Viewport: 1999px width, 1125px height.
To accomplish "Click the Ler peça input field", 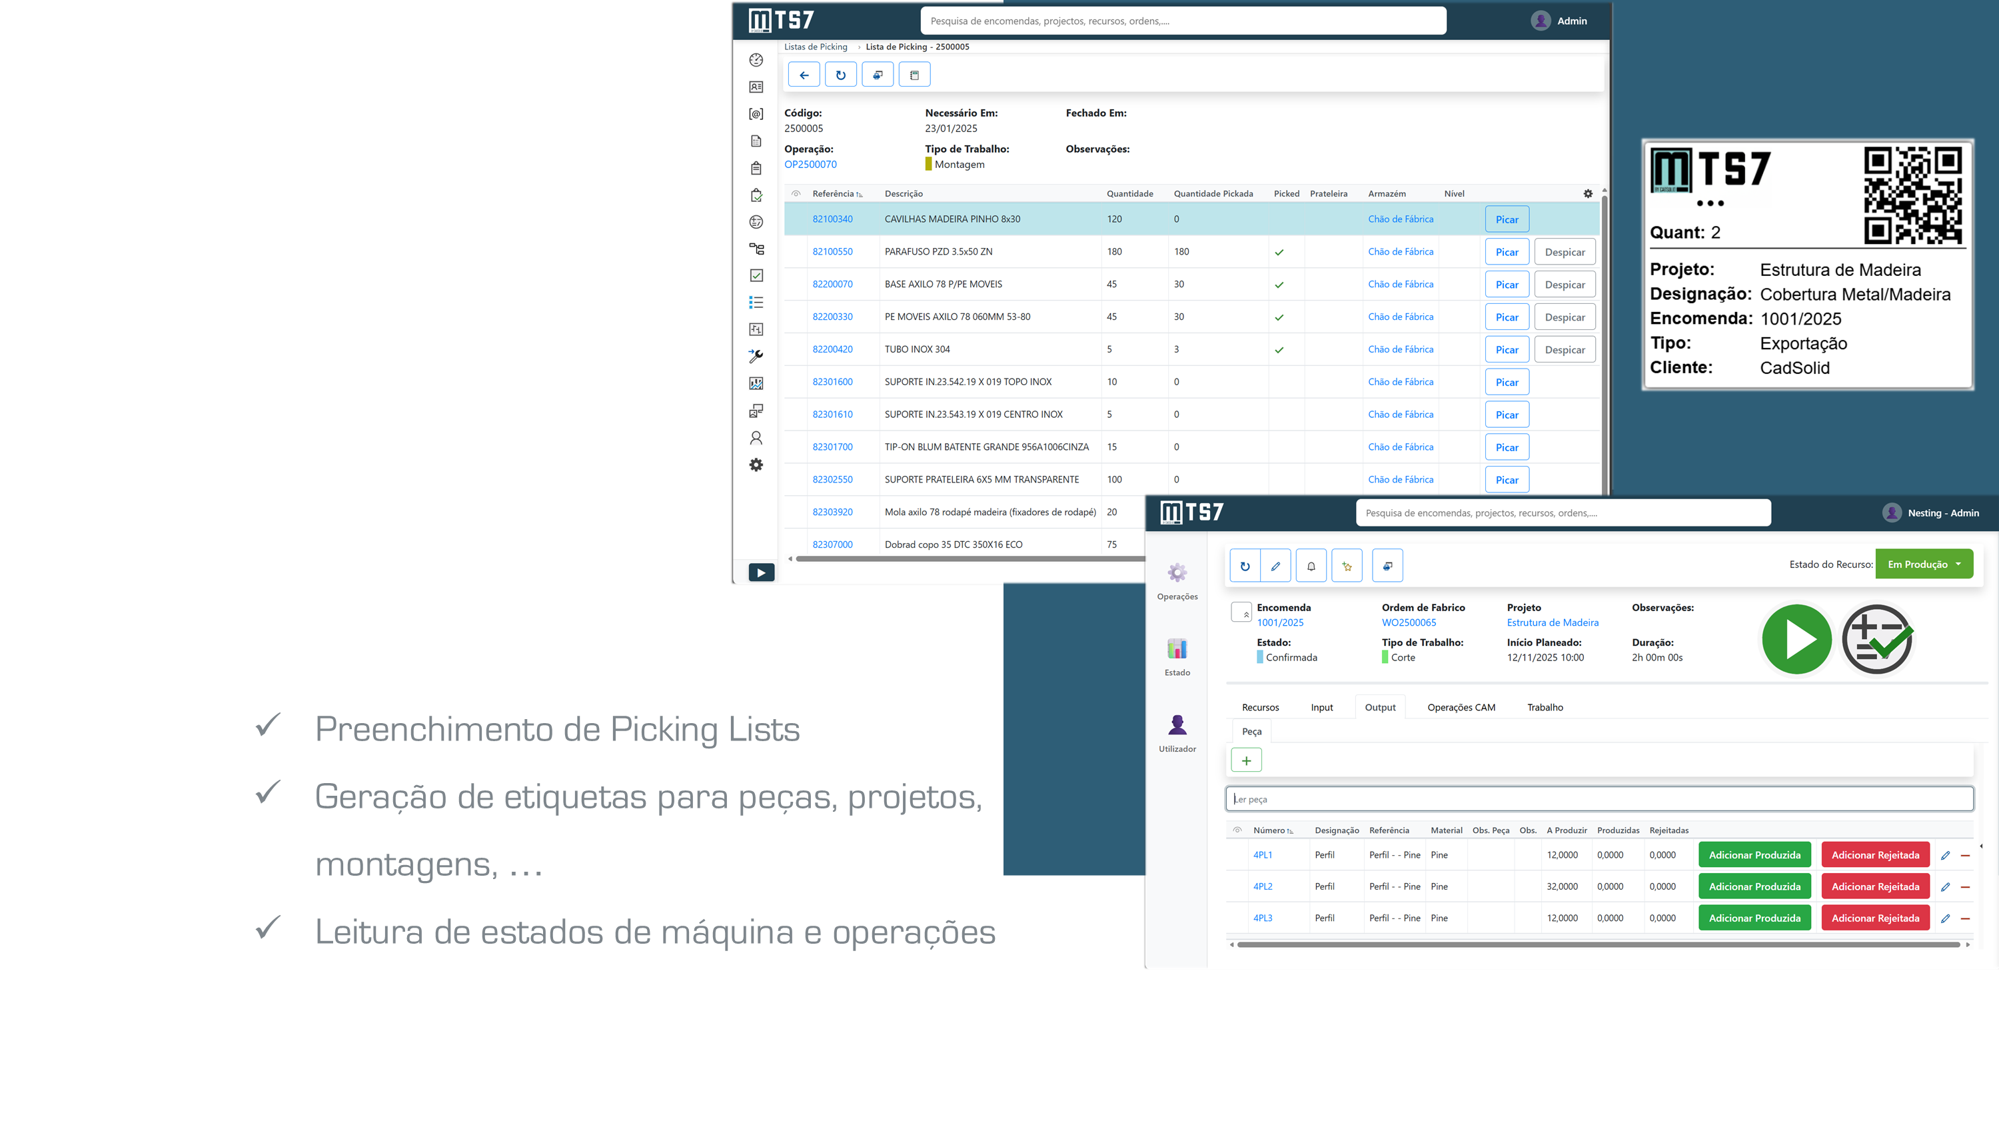I will pos(1599,799).
